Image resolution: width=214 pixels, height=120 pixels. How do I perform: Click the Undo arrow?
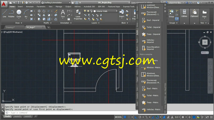click(x=30, y=3)
